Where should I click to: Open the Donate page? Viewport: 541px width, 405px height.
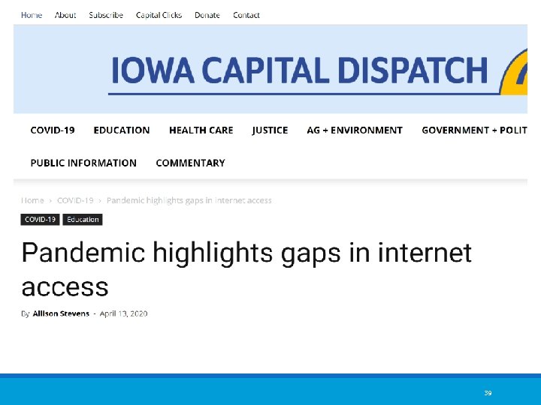(207, 15)
